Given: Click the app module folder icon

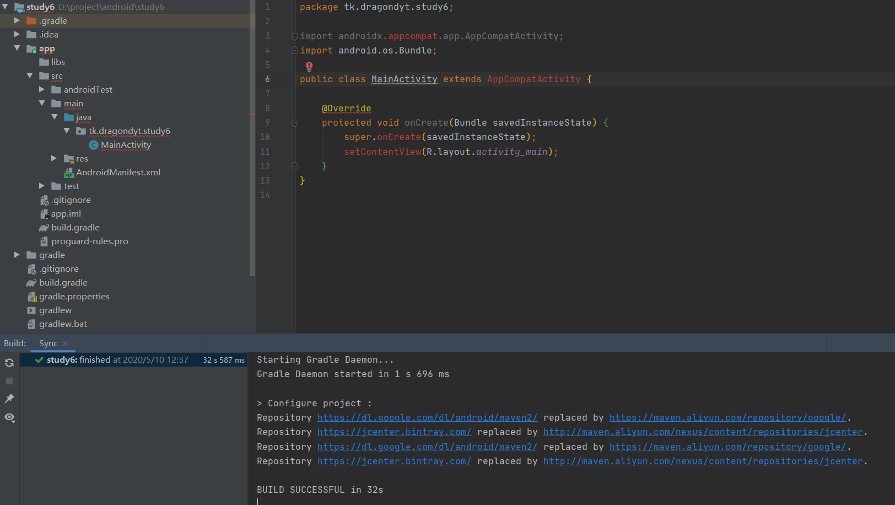Looking at the screenshot, I should (x=31, y=49).
